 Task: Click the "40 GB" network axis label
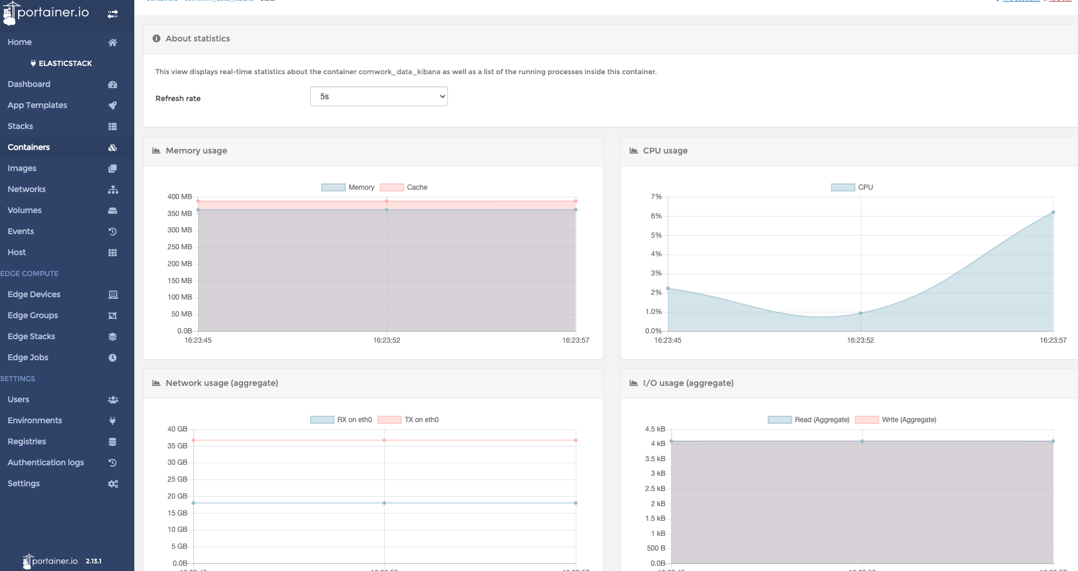tap(178, 429)
